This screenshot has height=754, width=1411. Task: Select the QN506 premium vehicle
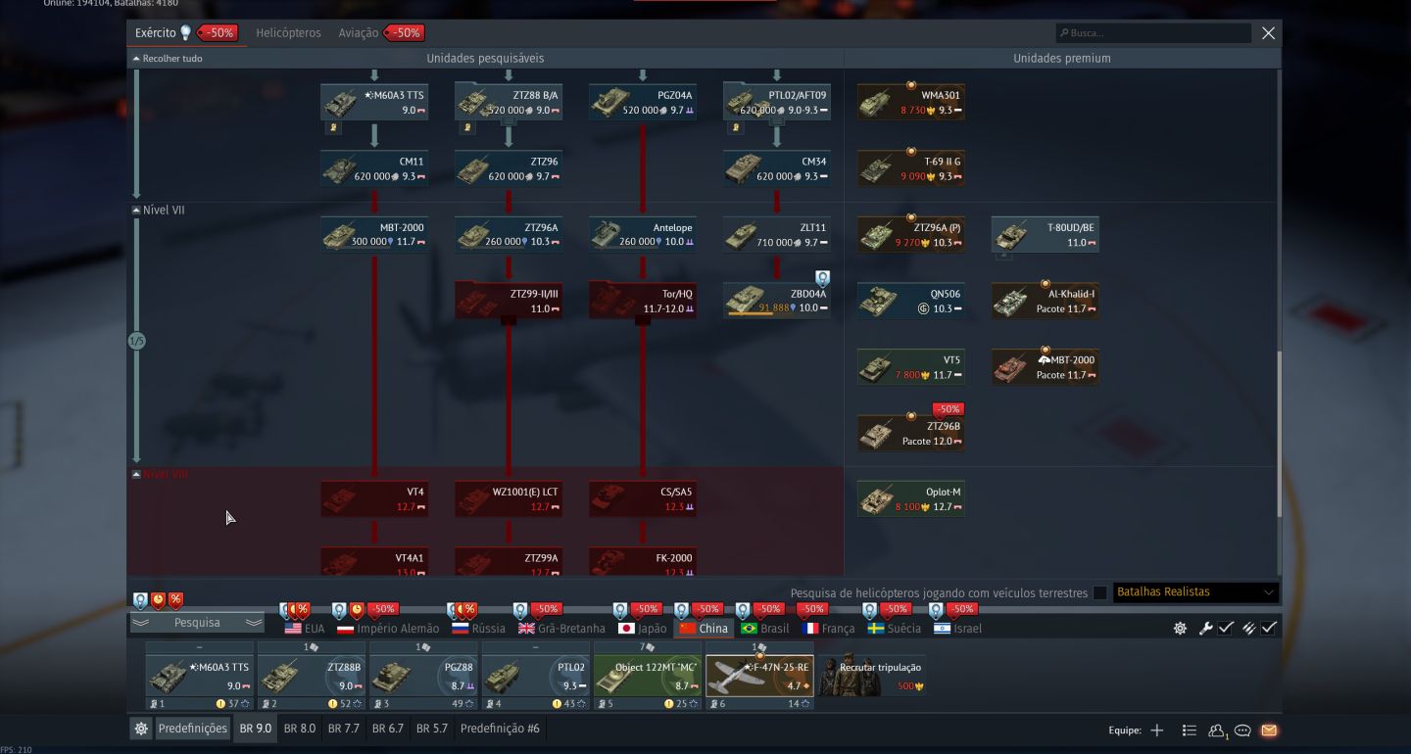tap(910, 301)
